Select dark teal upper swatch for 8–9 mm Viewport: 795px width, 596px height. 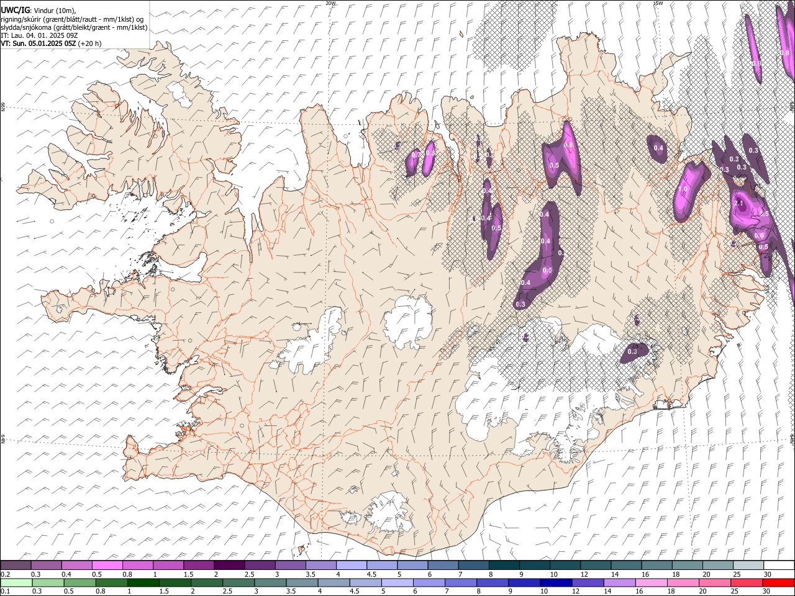tap(504, 565)
